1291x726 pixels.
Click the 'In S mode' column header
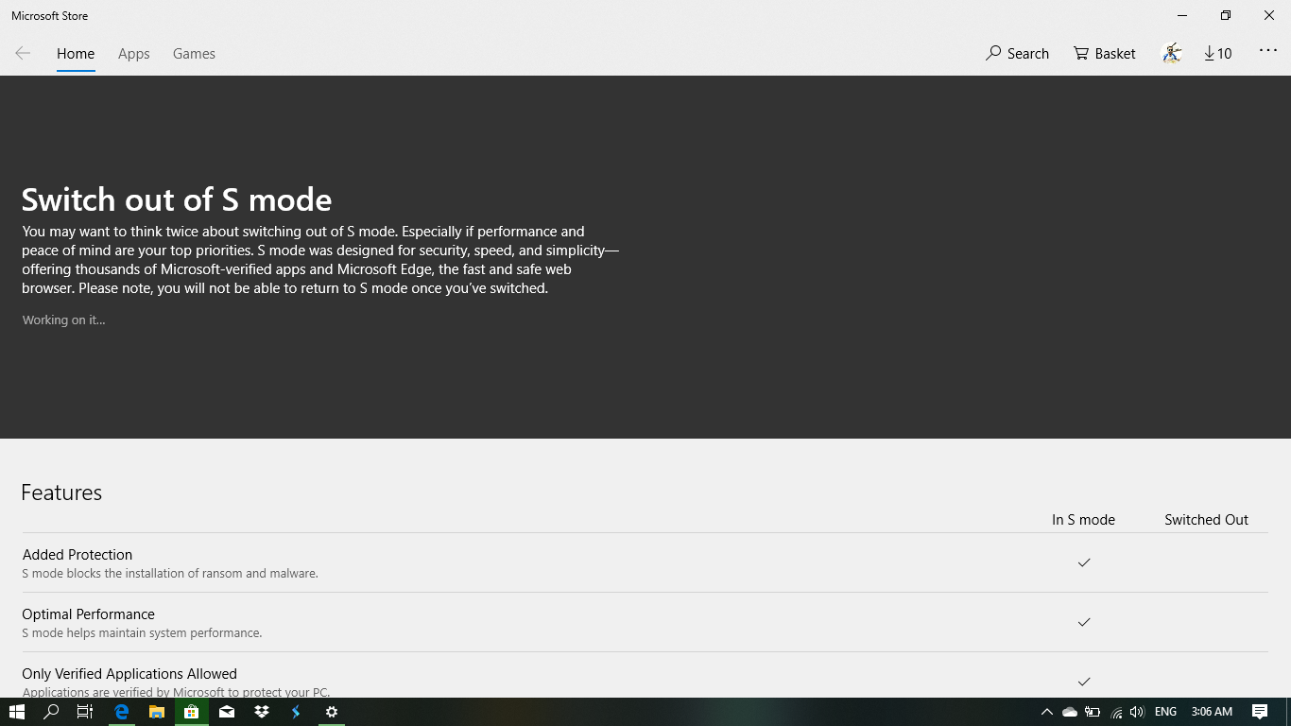1083,520
